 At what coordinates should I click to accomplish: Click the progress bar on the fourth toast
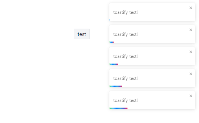(x=116, y=86)
